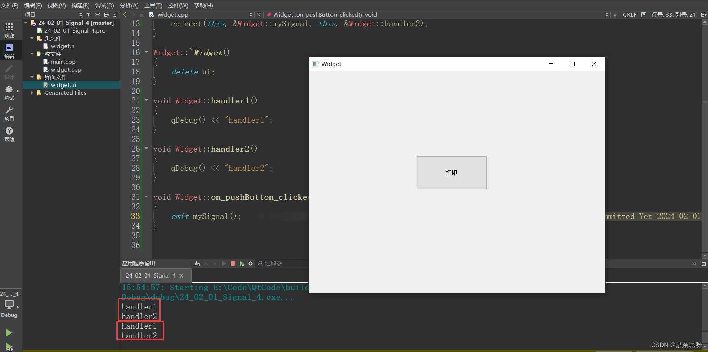Open the Help (帮助) menu in menu bar

[x=204, y=5]
